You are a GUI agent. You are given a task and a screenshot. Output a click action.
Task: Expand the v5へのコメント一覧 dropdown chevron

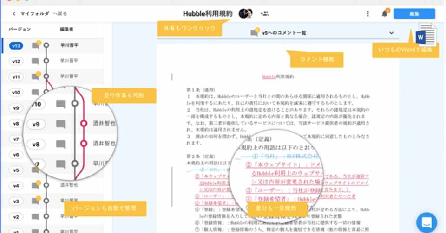click(x=391, y=33)
